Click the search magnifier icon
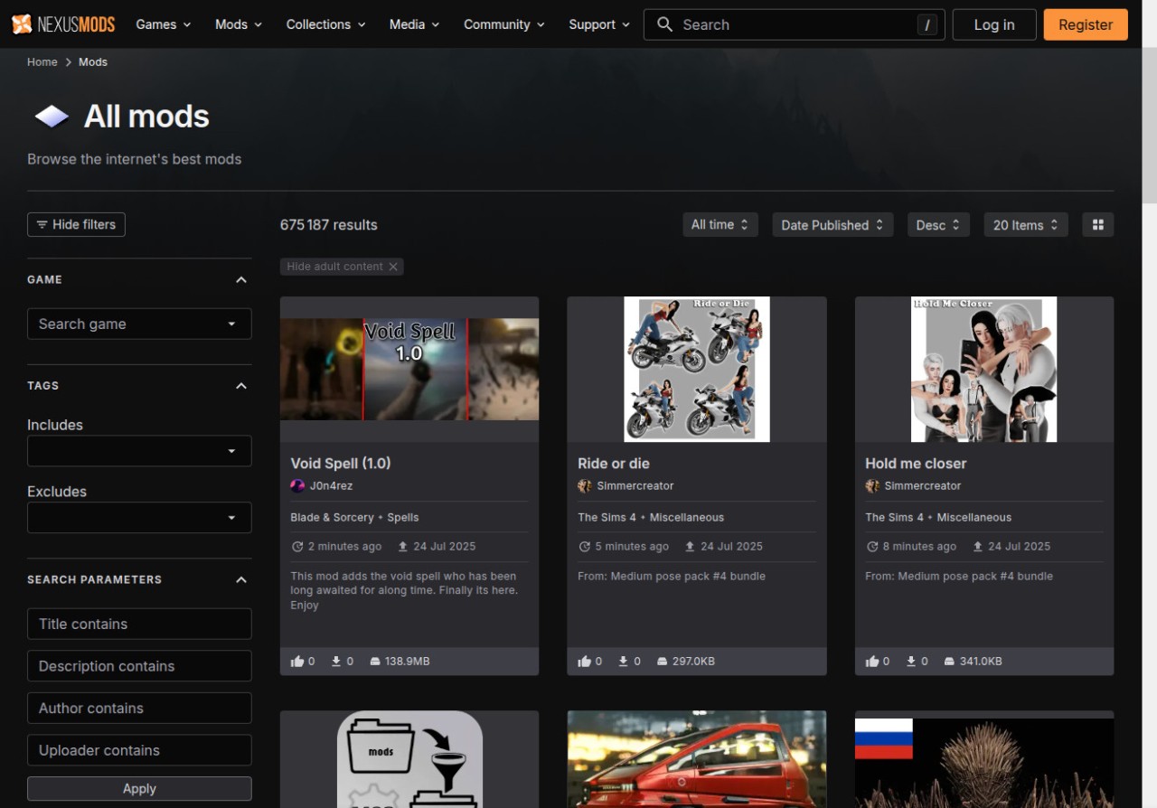 tap(664, 24)
